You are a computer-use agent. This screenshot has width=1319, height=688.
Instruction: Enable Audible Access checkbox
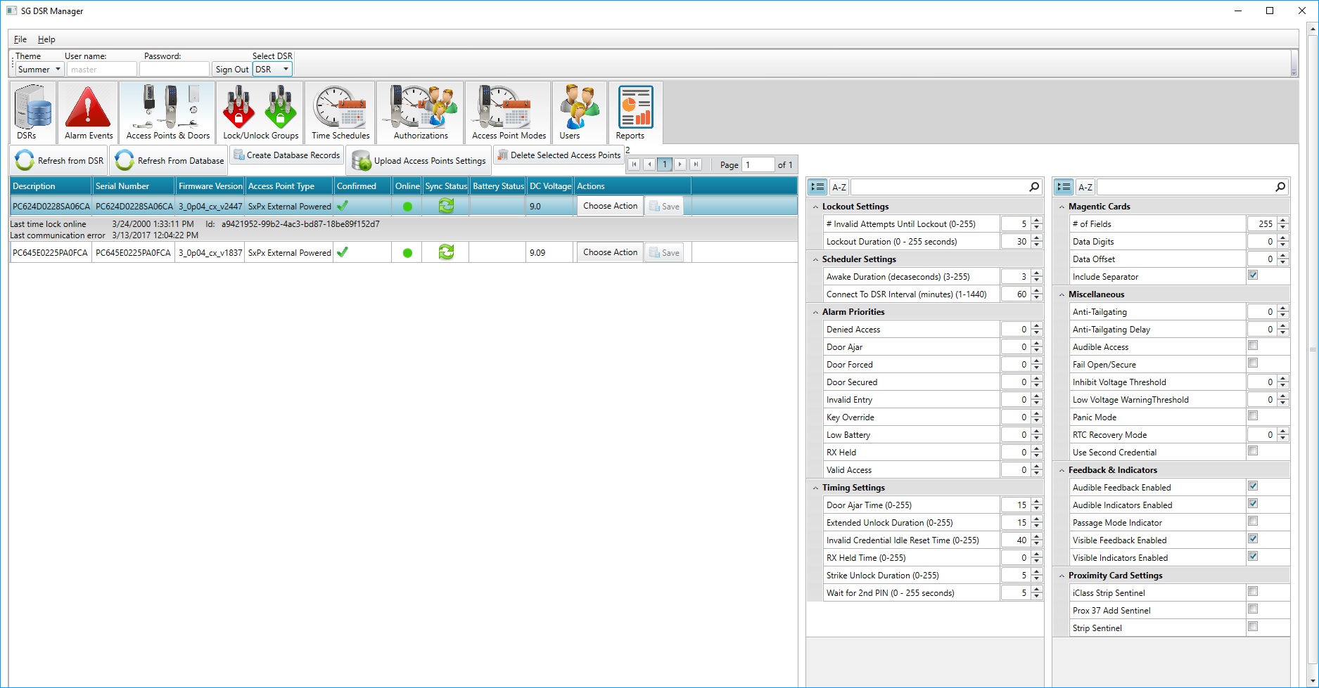(x=1253, y=346)
